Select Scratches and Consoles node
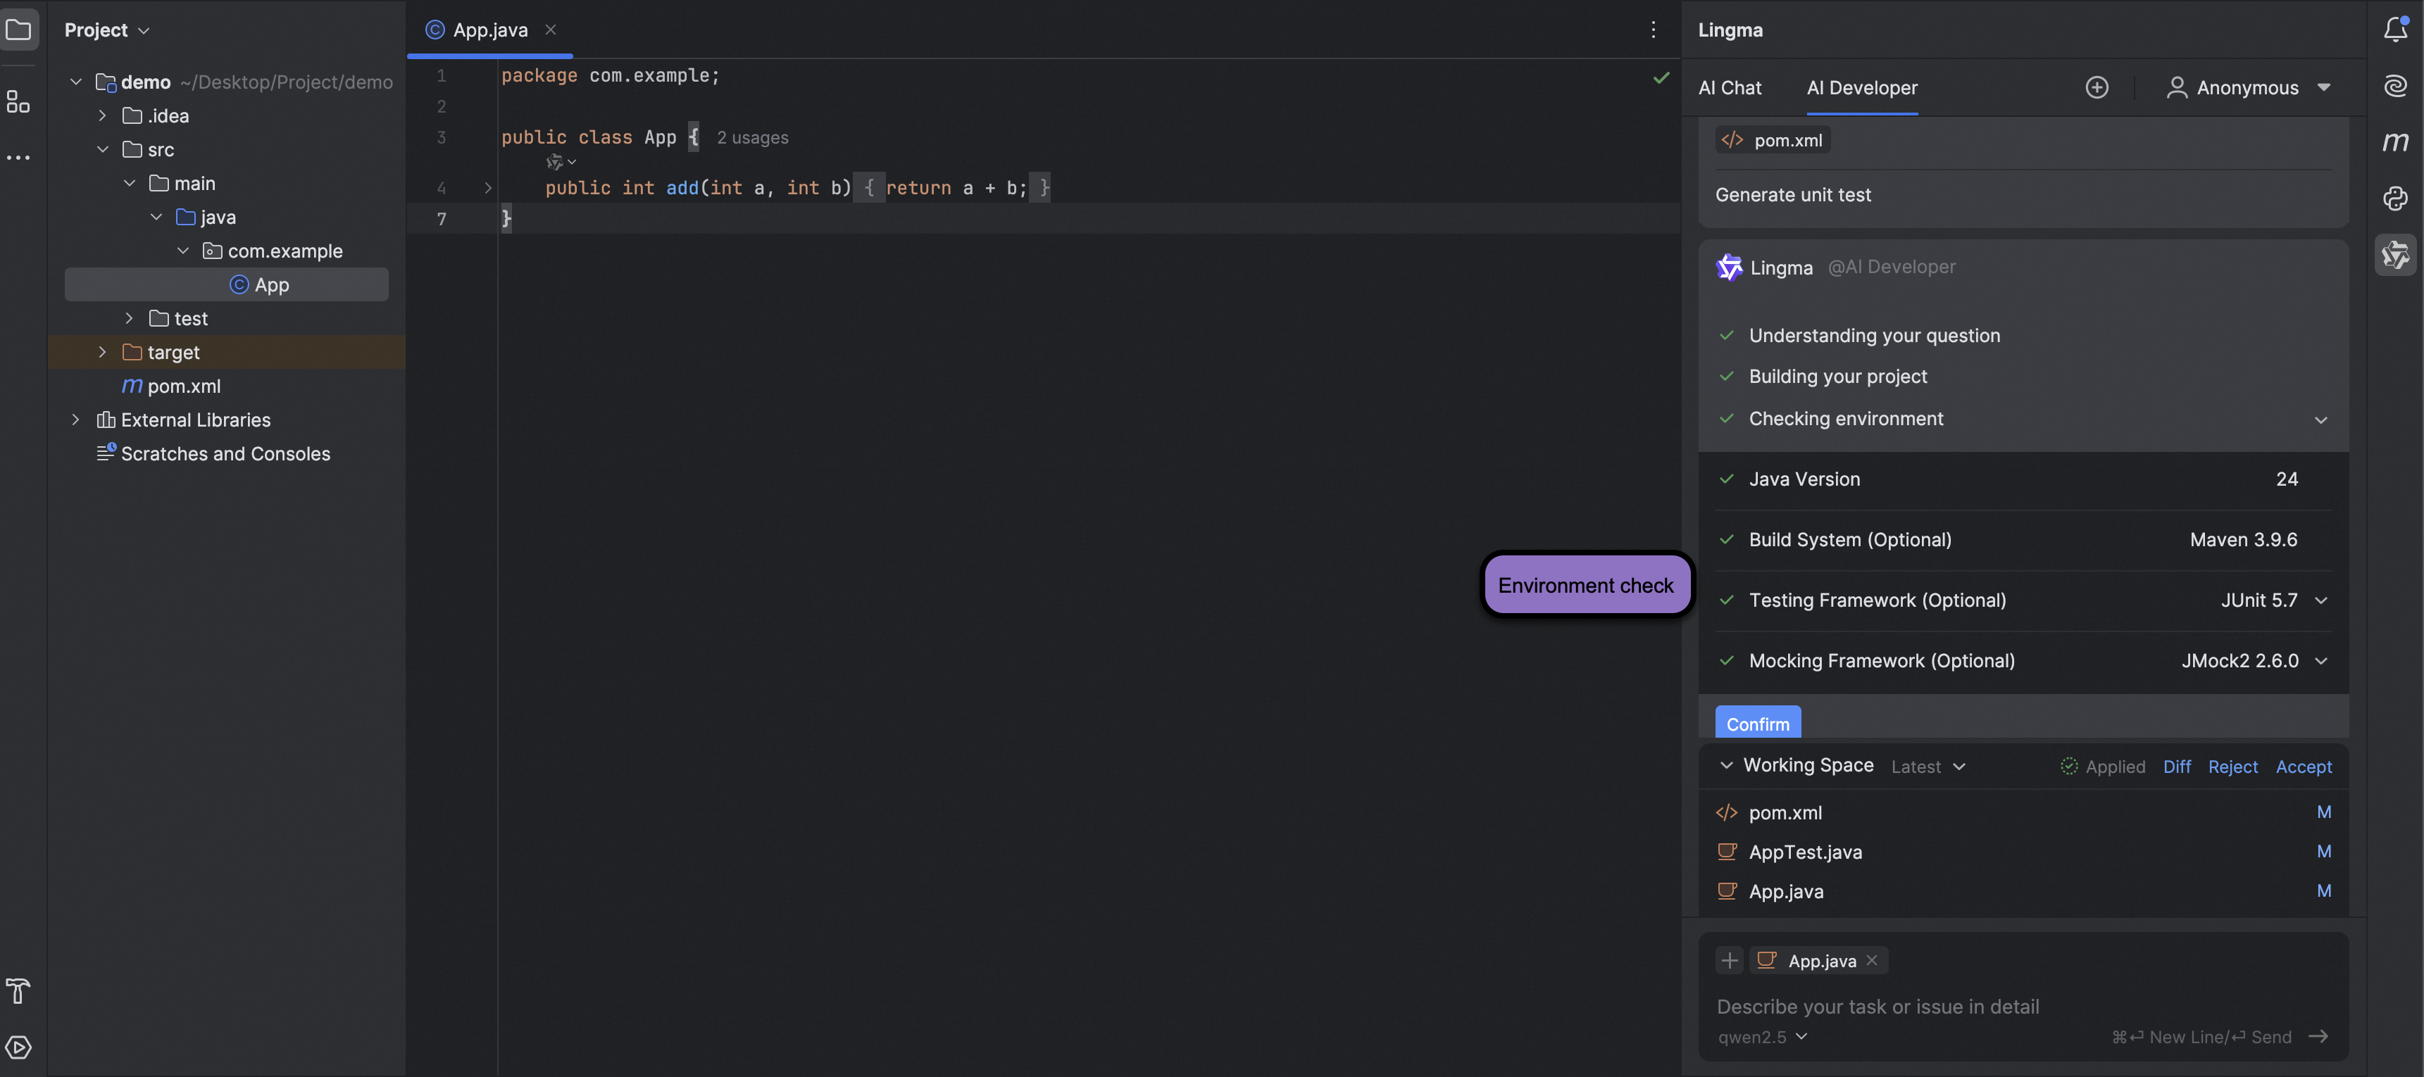The image size is (2424, 1077). (213, 453)
